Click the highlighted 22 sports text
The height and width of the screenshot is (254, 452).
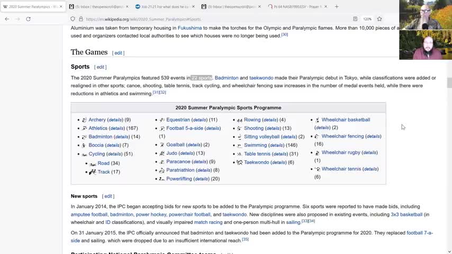point(201,78)
